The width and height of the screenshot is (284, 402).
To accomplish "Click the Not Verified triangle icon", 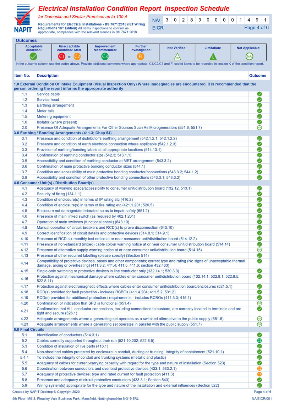I will [x=177, y=56].
